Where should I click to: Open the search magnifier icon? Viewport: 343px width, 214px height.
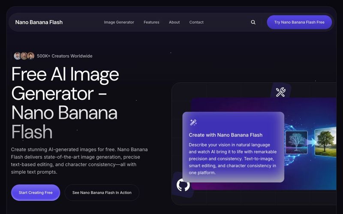click(x=253, y=22)
